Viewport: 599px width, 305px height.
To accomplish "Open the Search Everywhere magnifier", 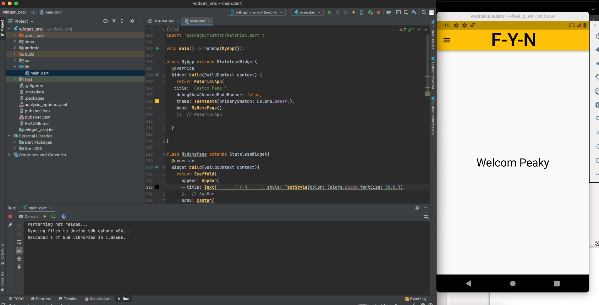I will click(424, 12).
